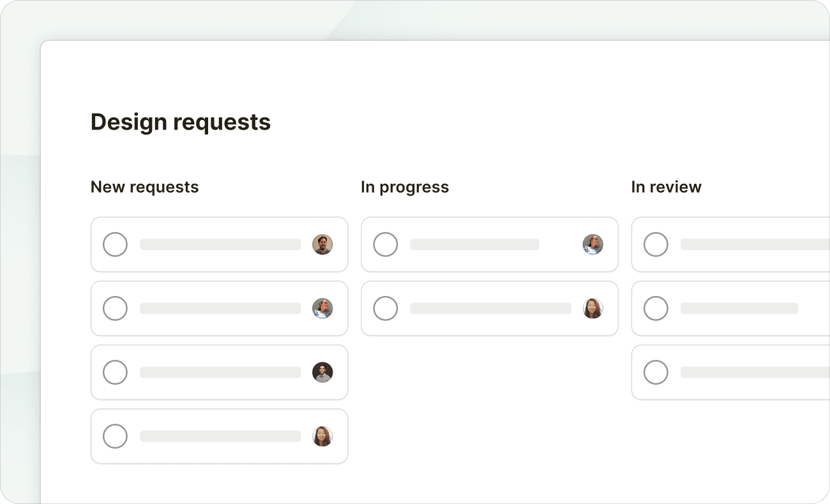Click assignee avatar on second In progress card
This screenshot has height=504, width=830.
[x=593, y=309]
